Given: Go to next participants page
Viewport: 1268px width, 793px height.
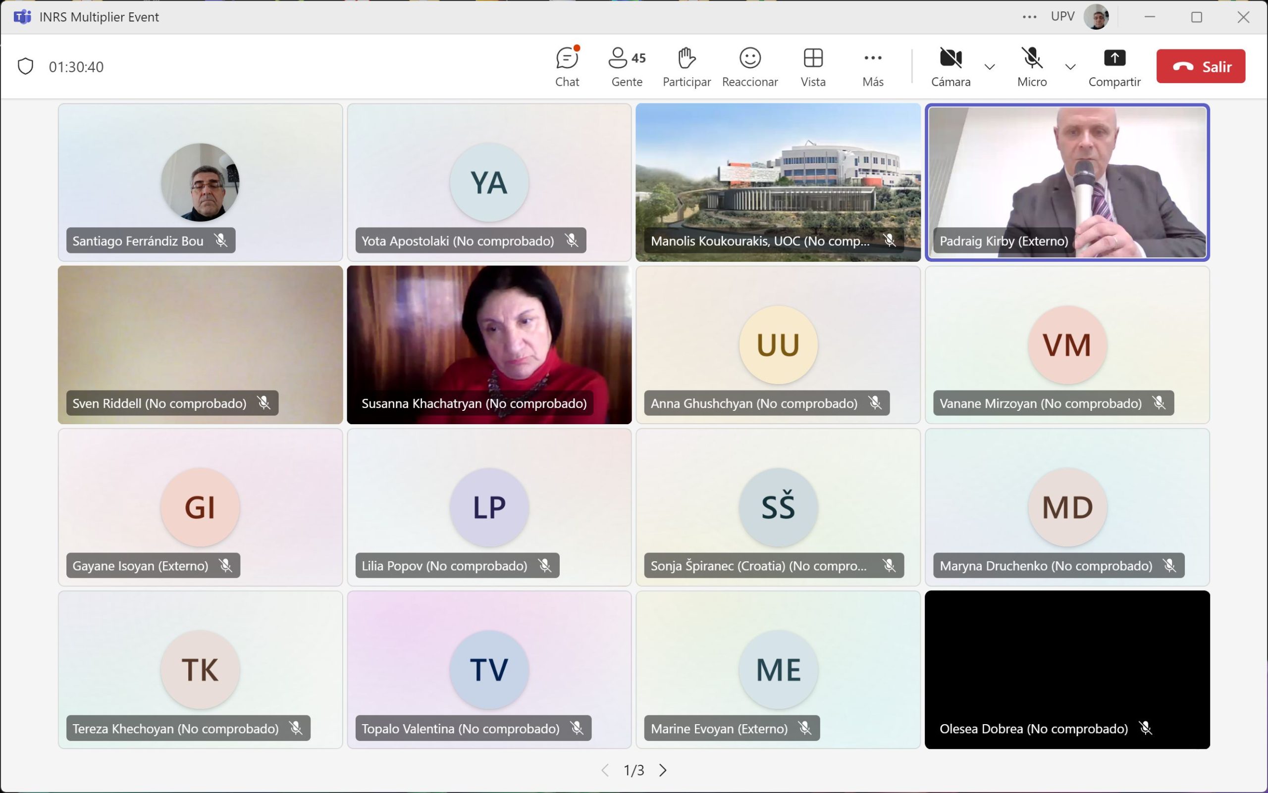Looking at the screenshot, I should click(663, 770).
